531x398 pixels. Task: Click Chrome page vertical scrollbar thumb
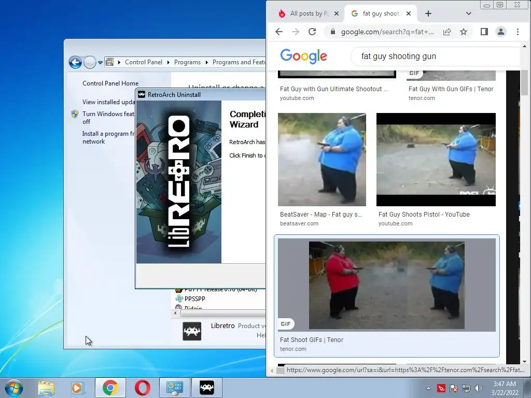point(524,82)
